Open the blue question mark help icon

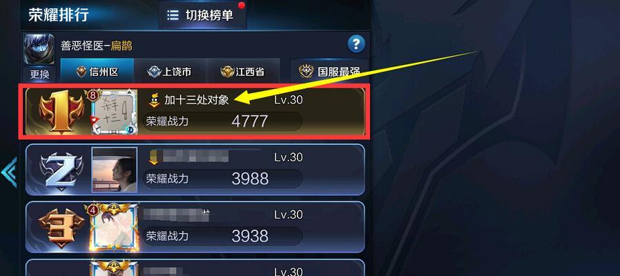coord(356,43)
